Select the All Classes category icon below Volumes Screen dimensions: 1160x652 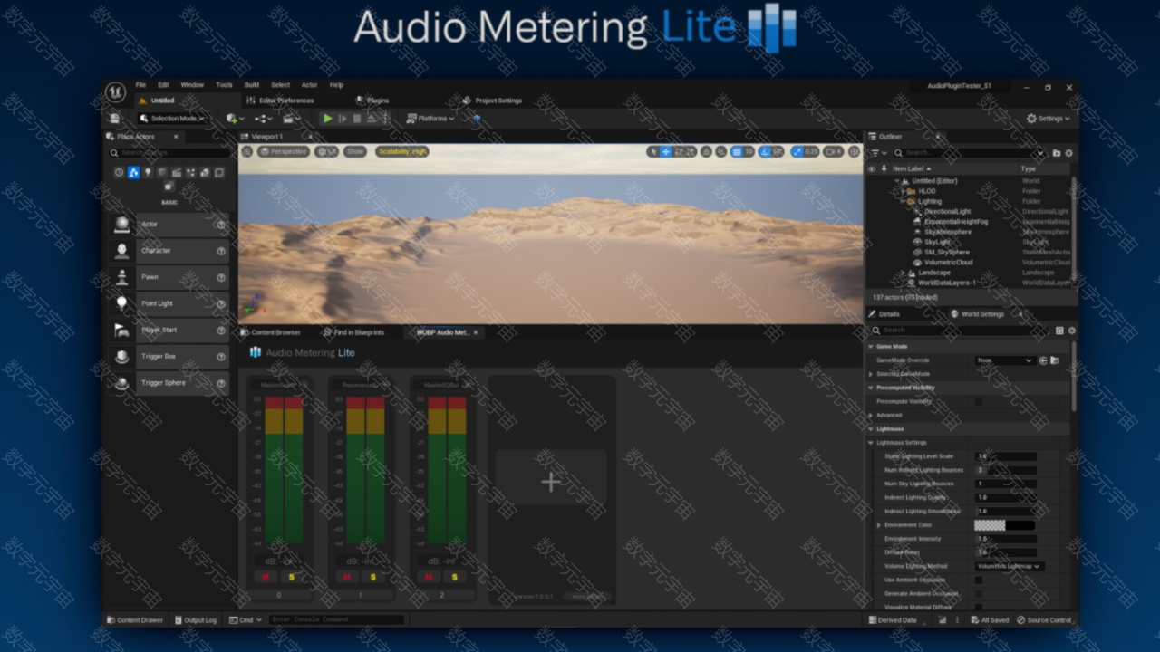click(x=169, y=187)
